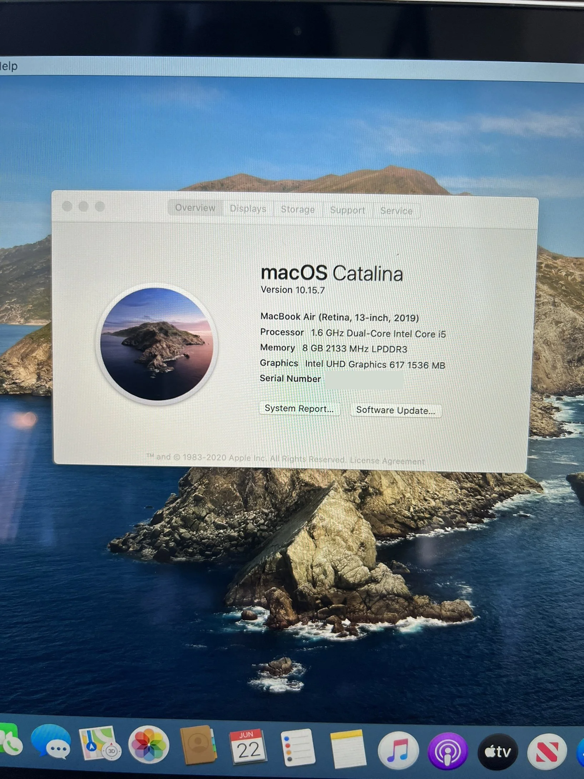The image size is (584, 779).
Task: Click the macOS Catalina title
Action: [332, 273]
